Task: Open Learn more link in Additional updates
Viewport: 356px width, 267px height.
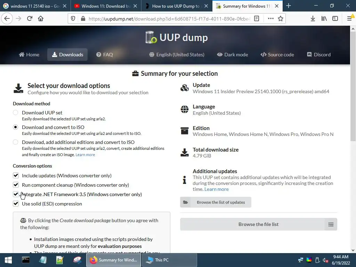Action: (x=216, y=189)
